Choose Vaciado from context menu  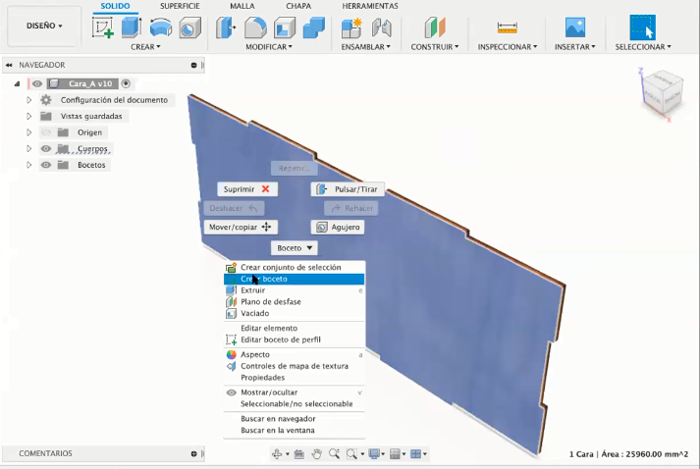[x=295, y=314]
